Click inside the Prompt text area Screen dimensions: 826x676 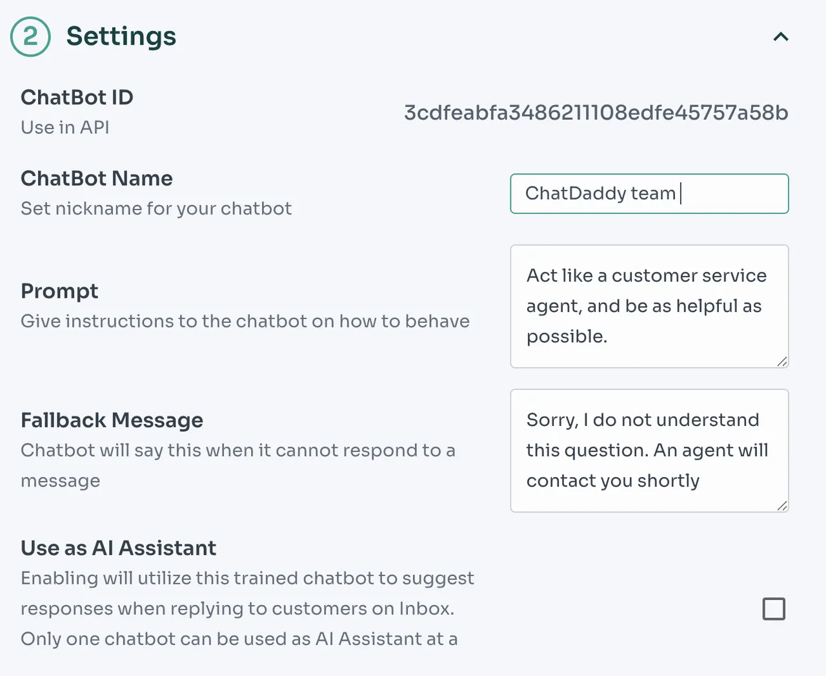(649, 306)
